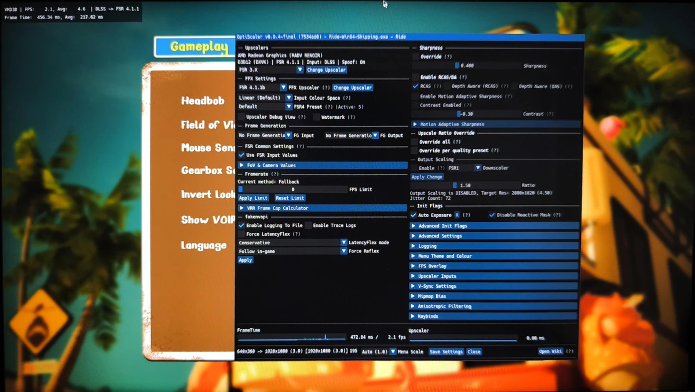Open the Input Colour Space dropdown
695x392 pixels.
[265, 98]
